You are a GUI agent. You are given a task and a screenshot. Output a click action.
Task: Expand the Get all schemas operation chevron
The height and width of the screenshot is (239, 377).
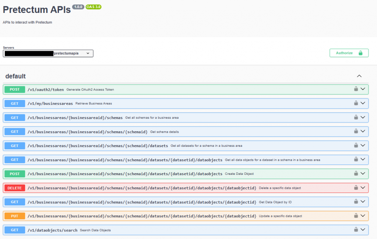coord(363,117)
